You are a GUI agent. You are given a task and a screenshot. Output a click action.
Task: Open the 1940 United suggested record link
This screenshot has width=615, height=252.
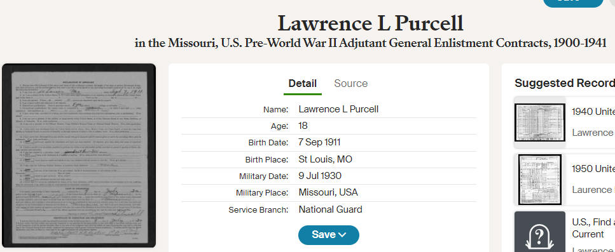[x=593, y=112]
